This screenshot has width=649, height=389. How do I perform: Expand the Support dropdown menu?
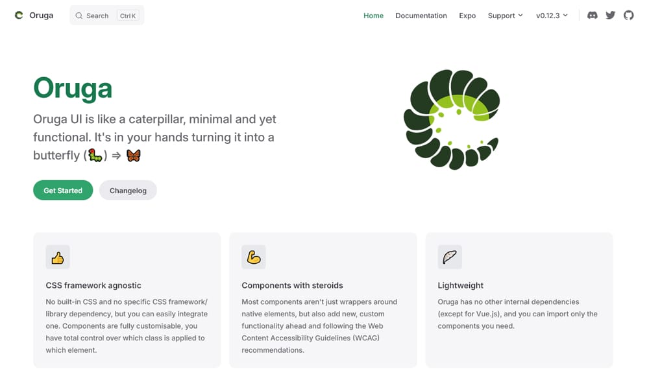(x=505, y=15)
